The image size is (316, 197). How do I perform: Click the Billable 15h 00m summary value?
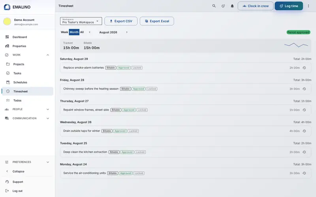pyautogui.click(x=92, y=48)
